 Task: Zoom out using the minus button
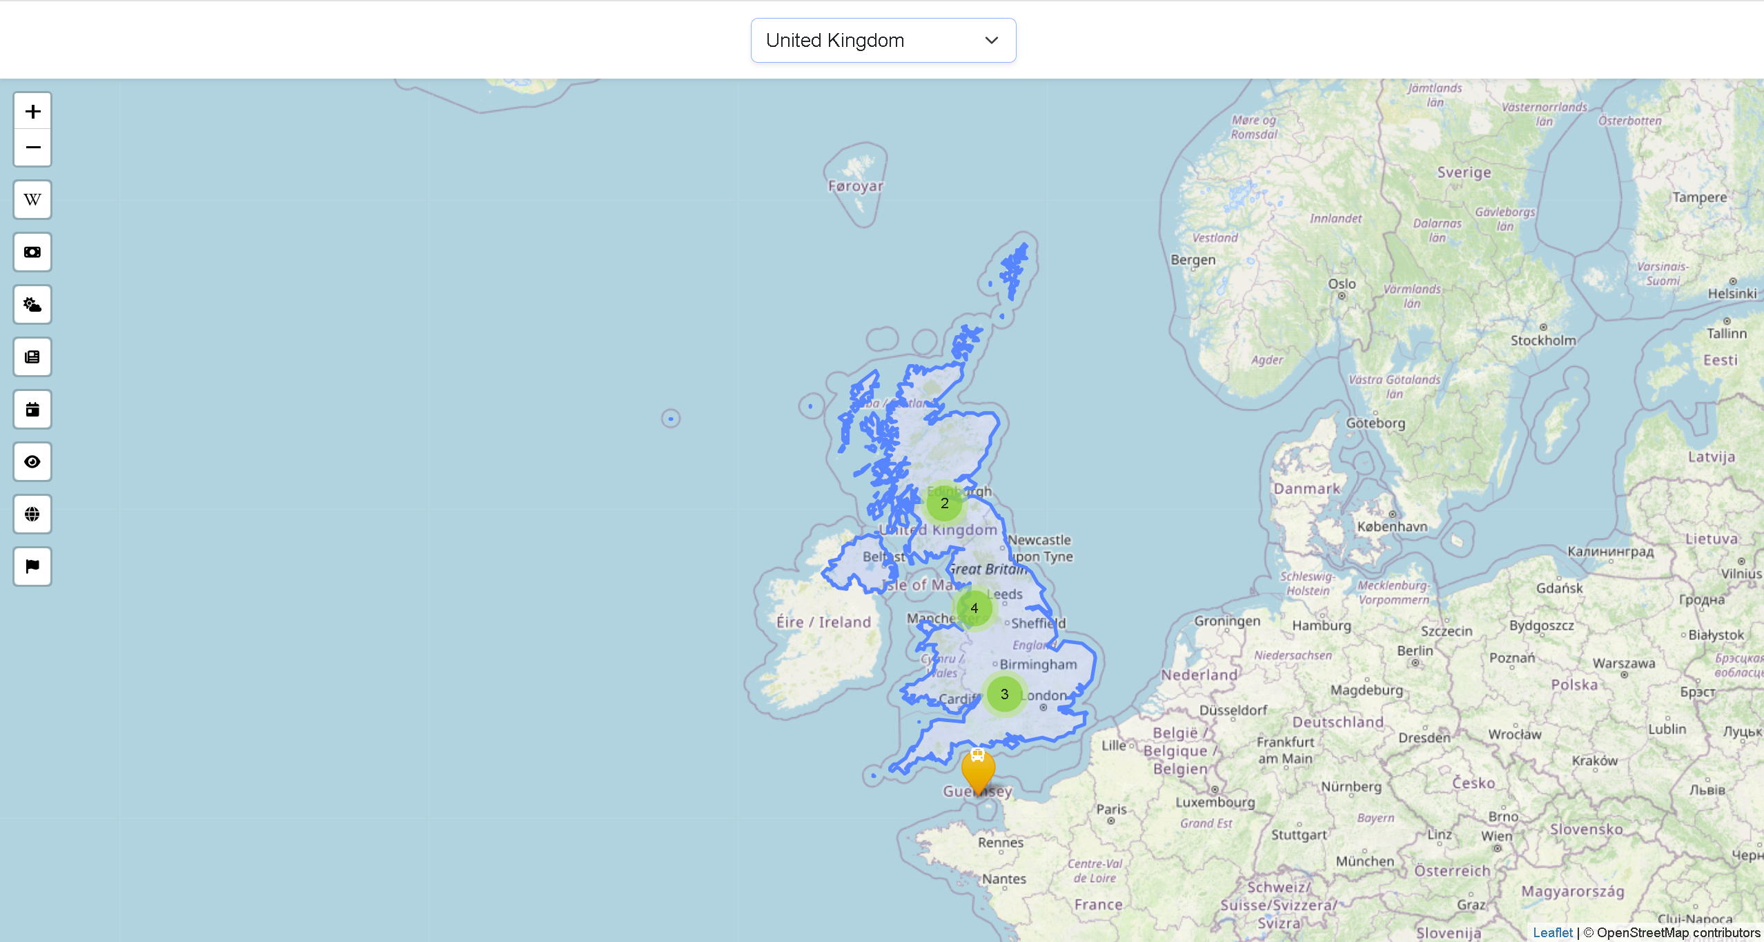point(32,148)
